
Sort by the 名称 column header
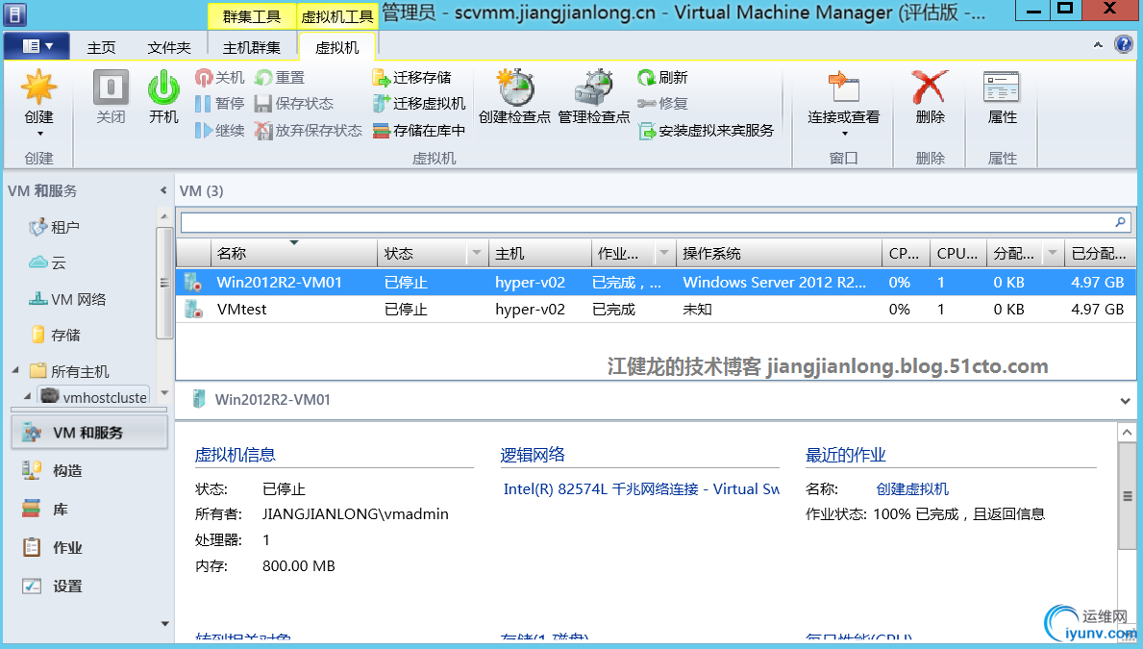(x=294, y=253)
